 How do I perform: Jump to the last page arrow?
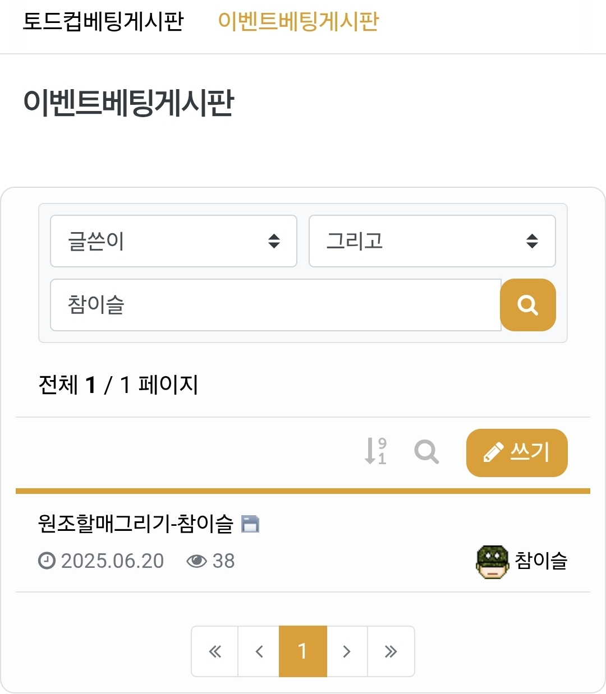coord(391,651)
